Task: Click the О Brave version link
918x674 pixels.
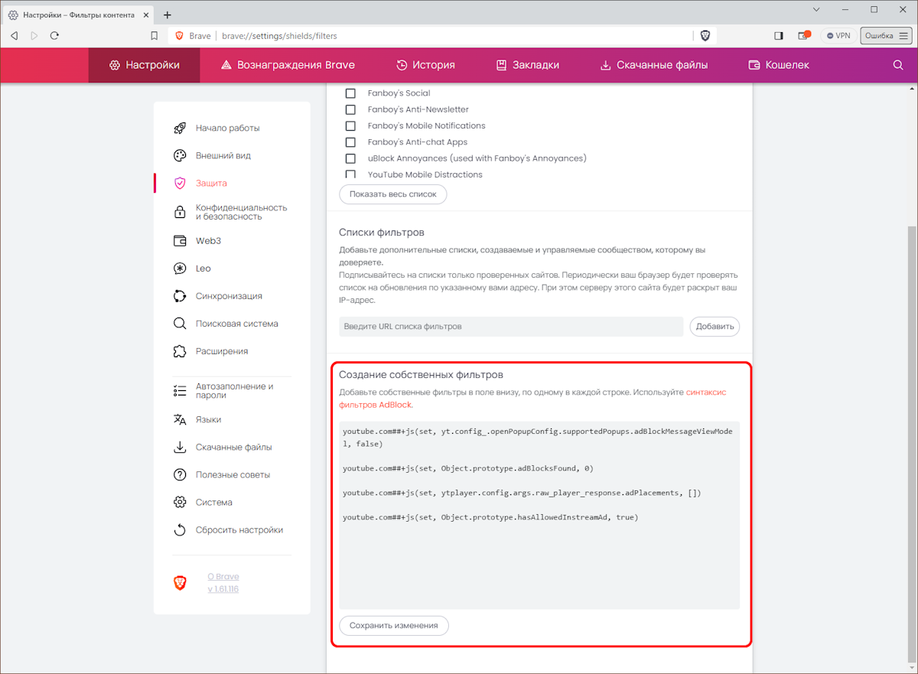Action: (x=223, y=583)
